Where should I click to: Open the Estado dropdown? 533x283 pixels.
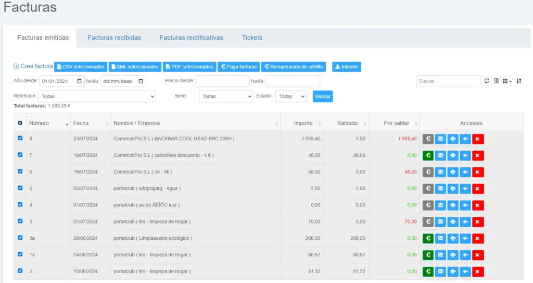[290, 96]
